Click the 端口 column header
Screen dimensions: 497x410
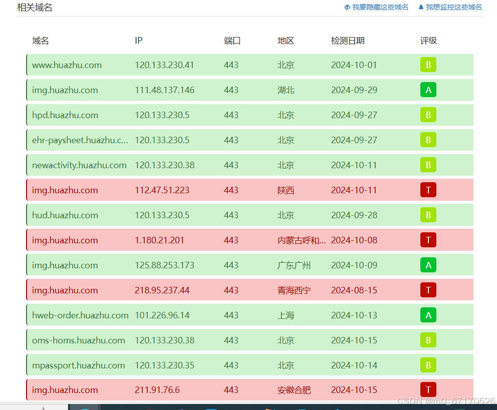click(232, 41)
